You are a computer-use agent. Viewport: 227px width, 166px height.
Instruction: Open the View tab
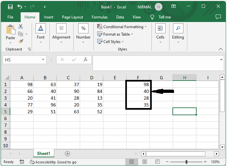[137, 17]
